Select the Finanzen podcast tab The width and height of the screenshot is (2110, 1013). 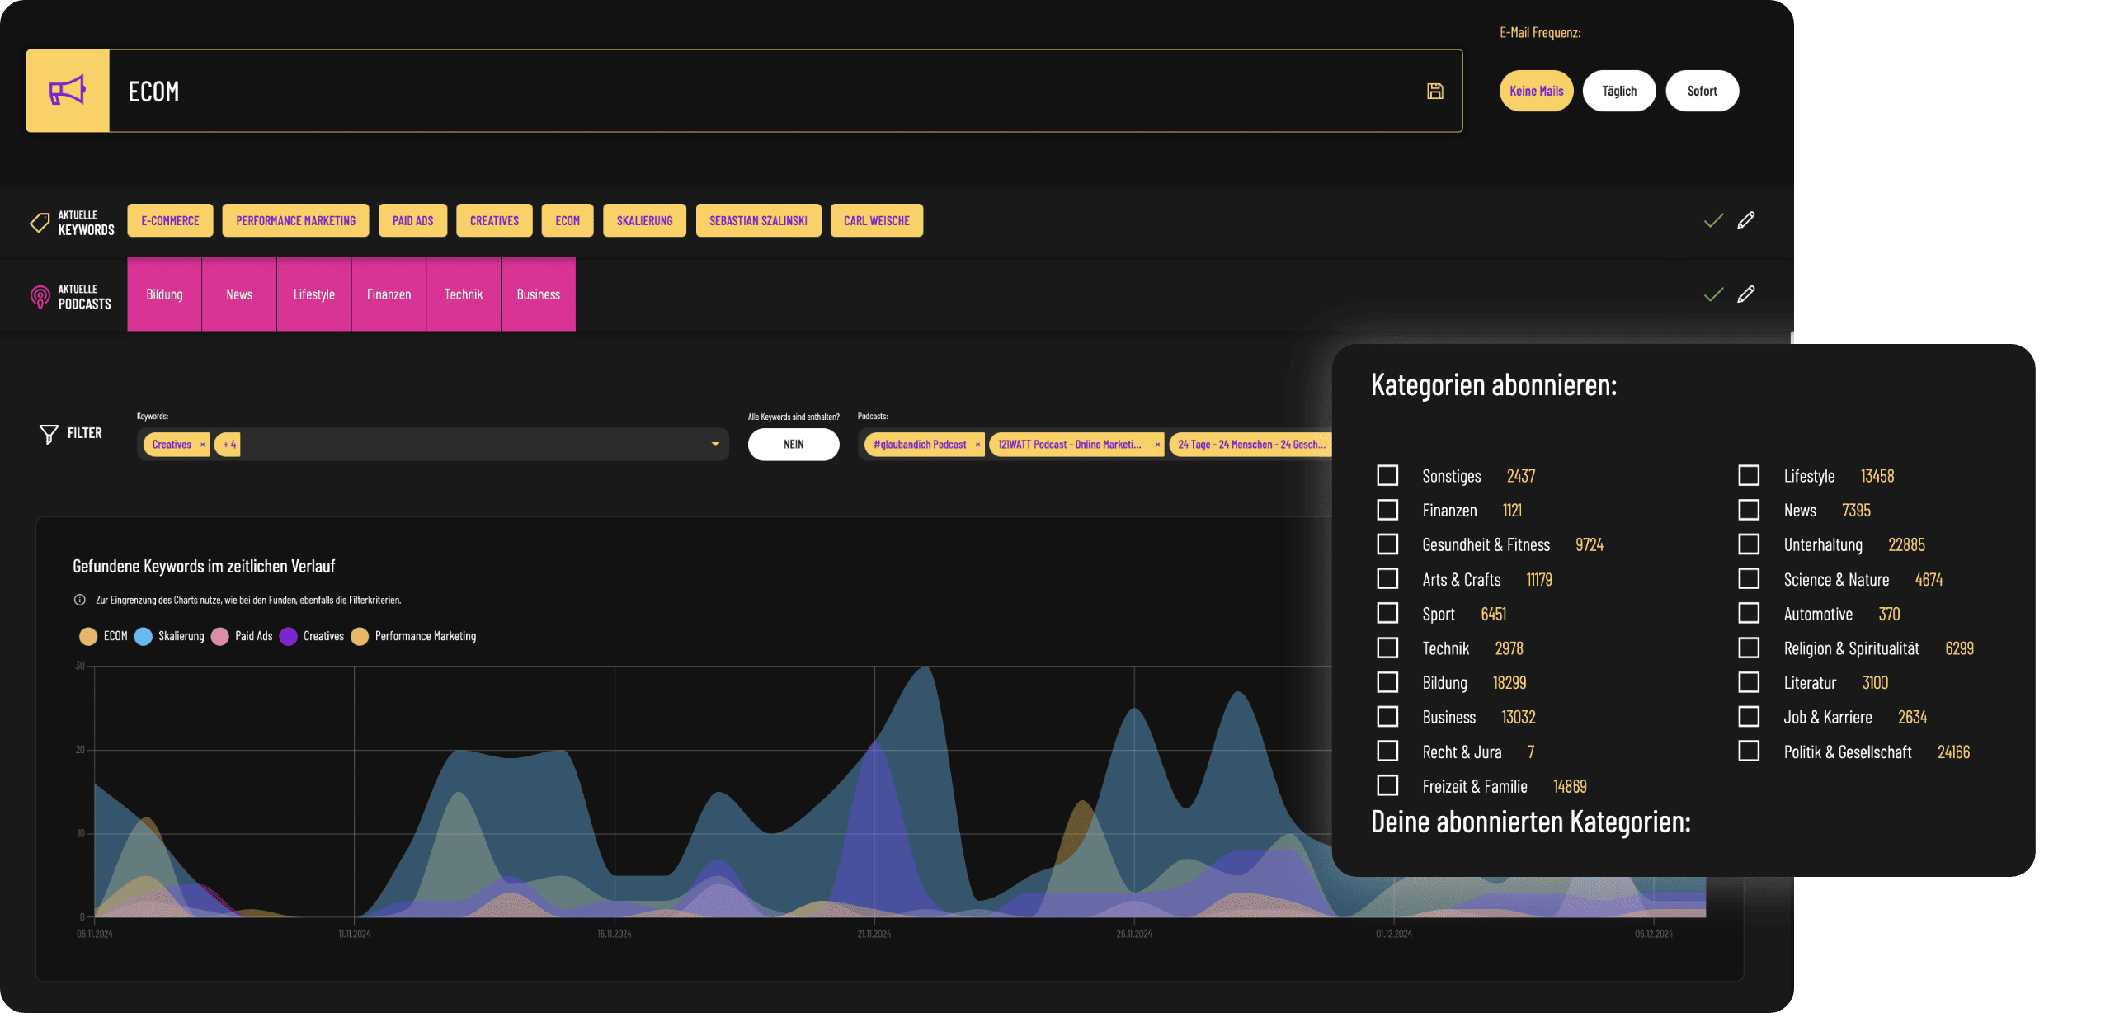click(389, 294)
